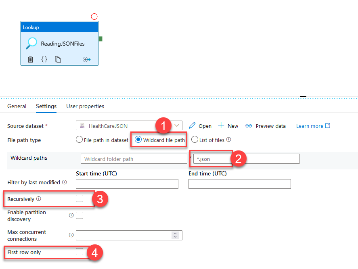Click info icon for Max concurrent connections
This screenshot has width=358, height=269.
[71, 235]
